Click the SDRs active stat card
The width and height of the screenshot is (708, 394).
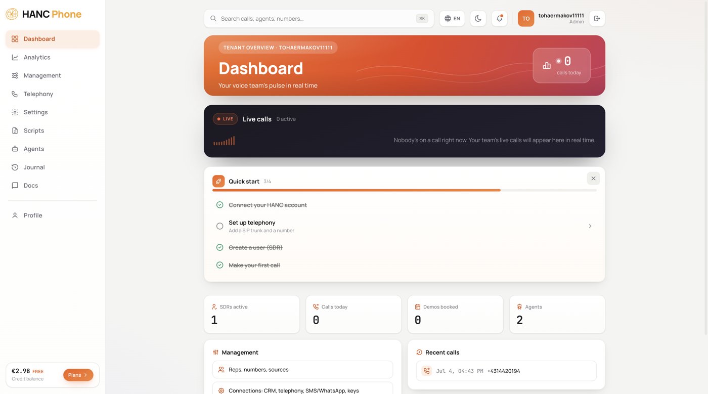tap(252, 315)
